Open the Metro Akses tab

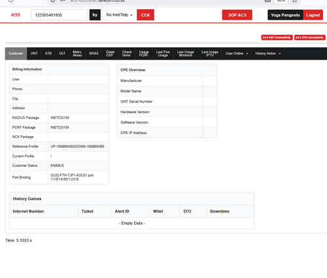coord(77,54)
